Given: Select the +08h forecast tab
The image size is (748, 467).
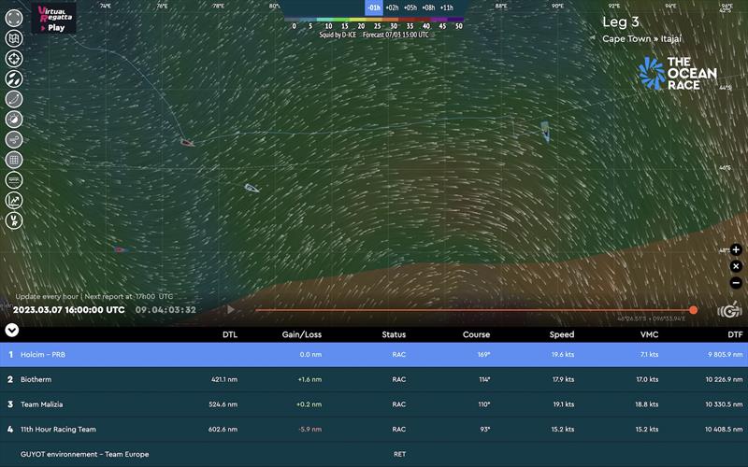Looking at the screenshot, I should click(428, 7).
